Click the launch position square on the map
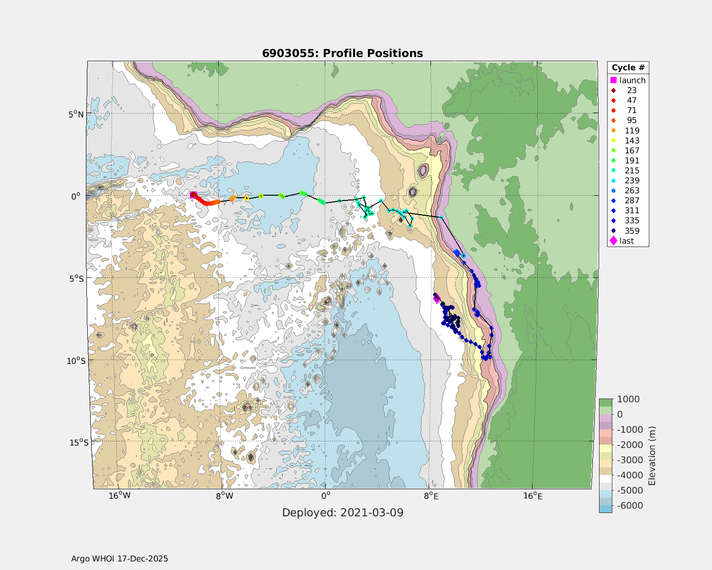Screen dimensions: 712x570 [x=193, y=195]
